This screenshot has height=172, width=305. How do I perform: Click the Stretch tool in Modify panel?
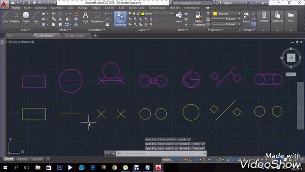coord(54,24)
